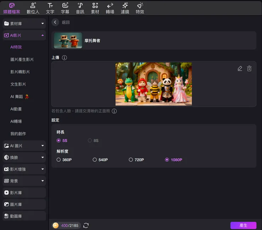Expand the 素材庫 dropdown arrow
262x230 pixels.
(42, 24)
